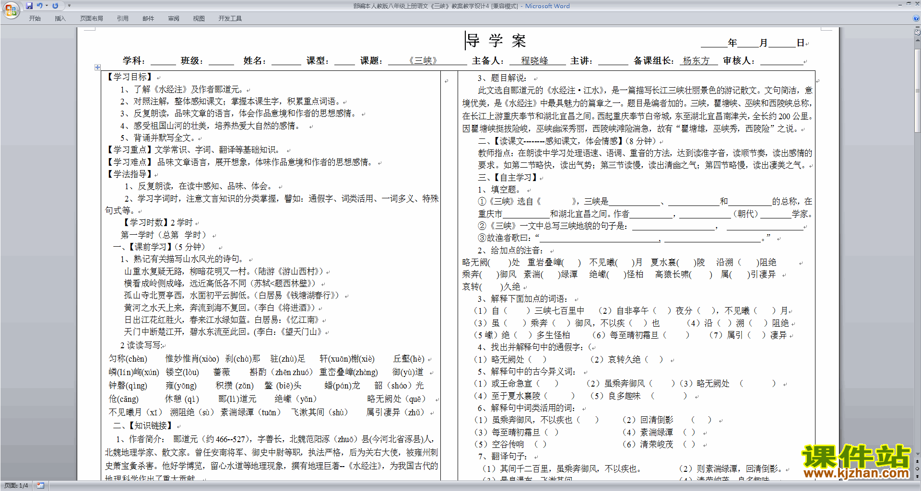This screenshot has height=491, width=921.
Task: Click the underlined name 程晓峰
Action: tap(534, 61)
